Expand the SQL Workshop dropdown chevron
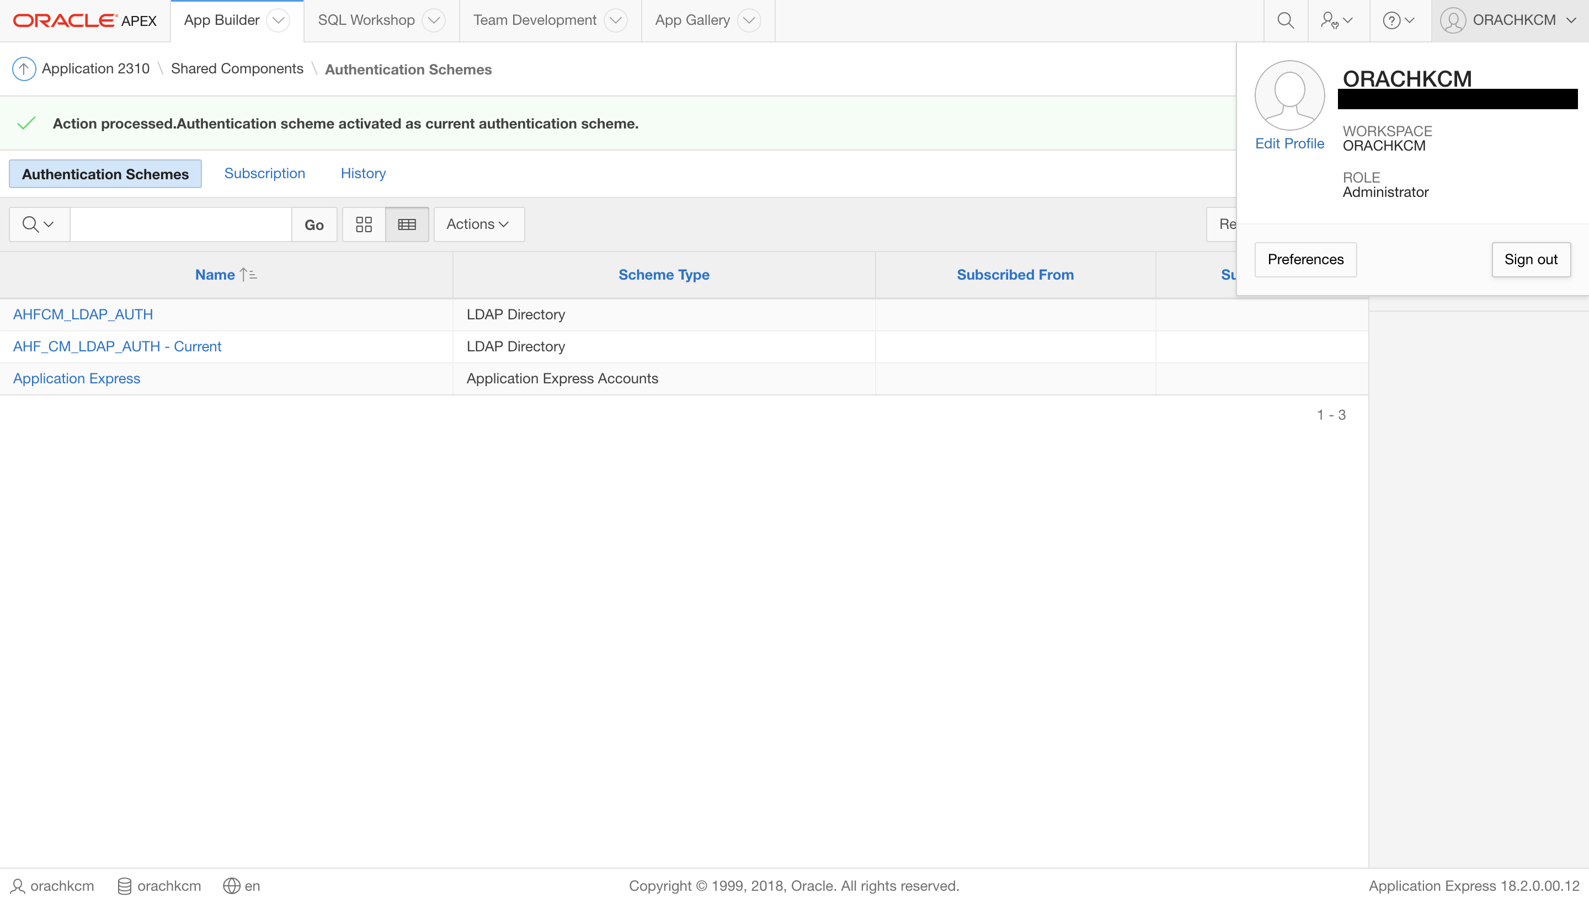1589x904 pixels. point(434,20)
